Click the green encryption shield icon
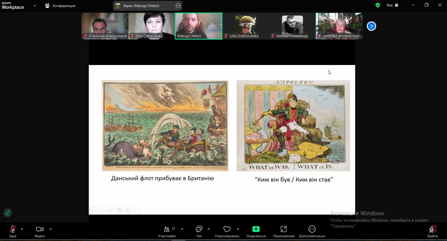This screenshot has width=447, height=241. click(x=378, y=5)
